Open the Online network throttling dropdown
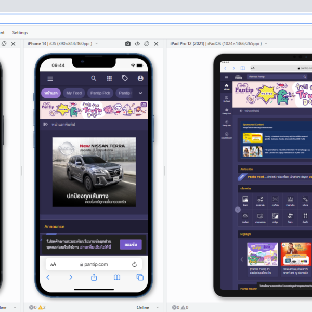The image size is (312, 312). pyautogui.click(x=148, y=308)
